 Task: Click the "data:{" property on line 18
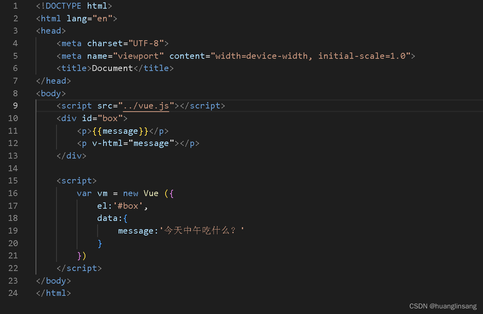113,218
